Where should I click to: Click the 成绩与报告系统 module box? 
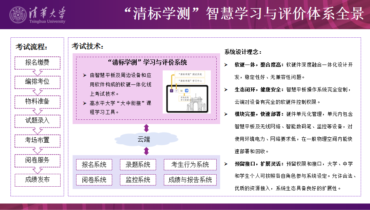click(190, 180)
